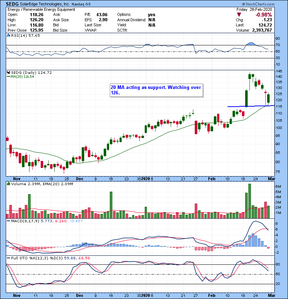Screen dimensions: 288x299
Task: Click the RSI panel line icon
Action: [8, 35]
